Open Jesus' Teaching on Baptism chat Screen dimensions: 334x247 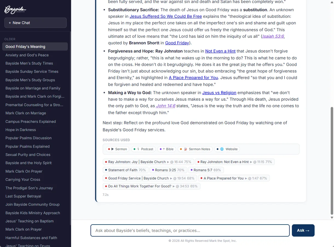[x=35, y=221]
